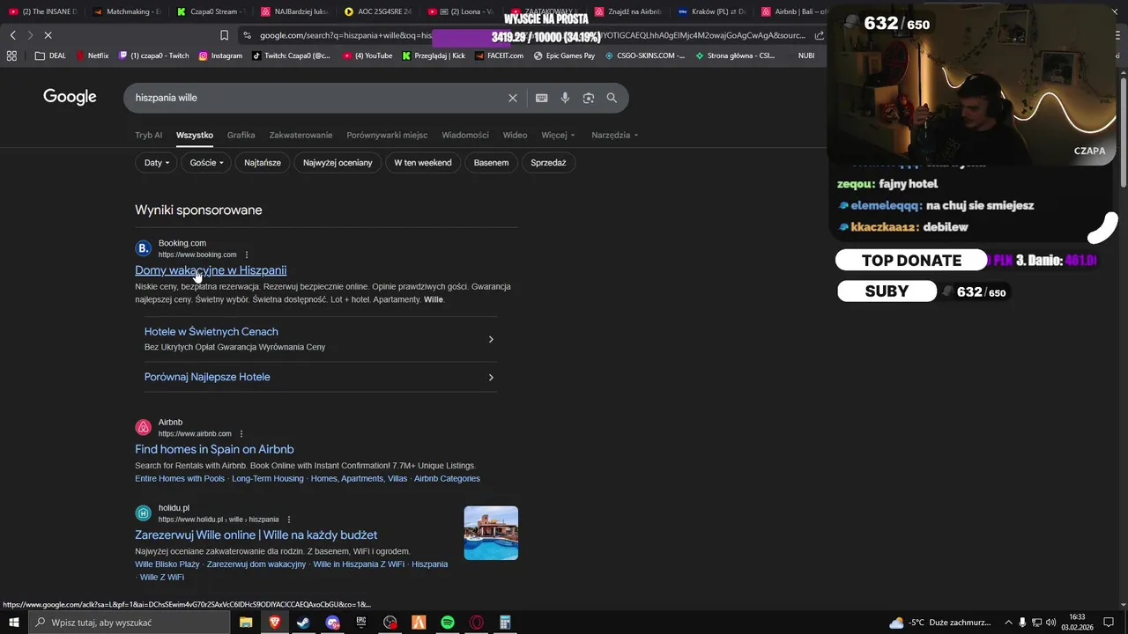Open notification center icon
The height and width of the screenshot is (634, 1128).
point(1109,623)
